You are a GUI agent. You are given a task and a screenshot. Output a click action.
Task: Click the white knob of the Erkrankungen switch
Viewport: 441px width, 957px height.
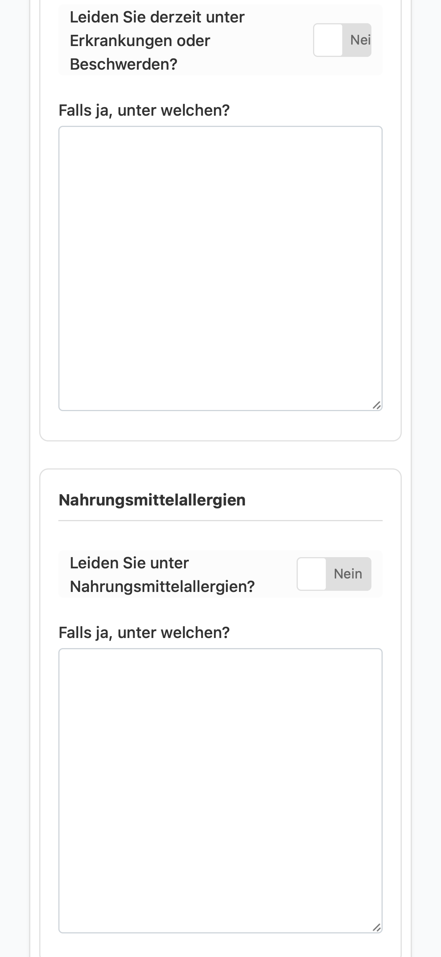[328, 40]
